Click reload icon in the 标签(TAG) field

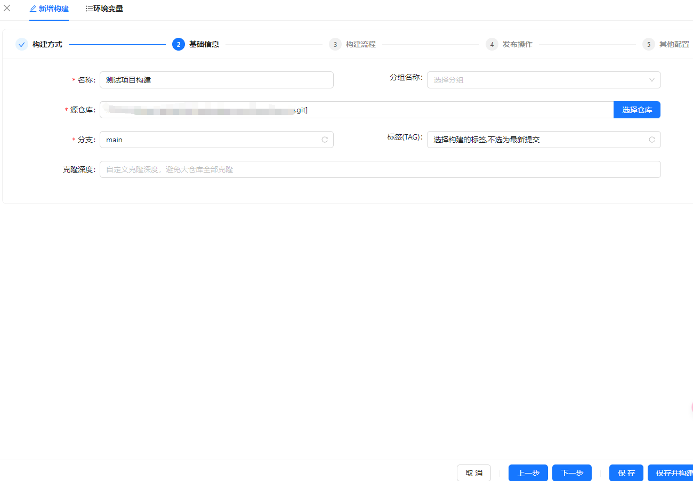click(652, 140)
